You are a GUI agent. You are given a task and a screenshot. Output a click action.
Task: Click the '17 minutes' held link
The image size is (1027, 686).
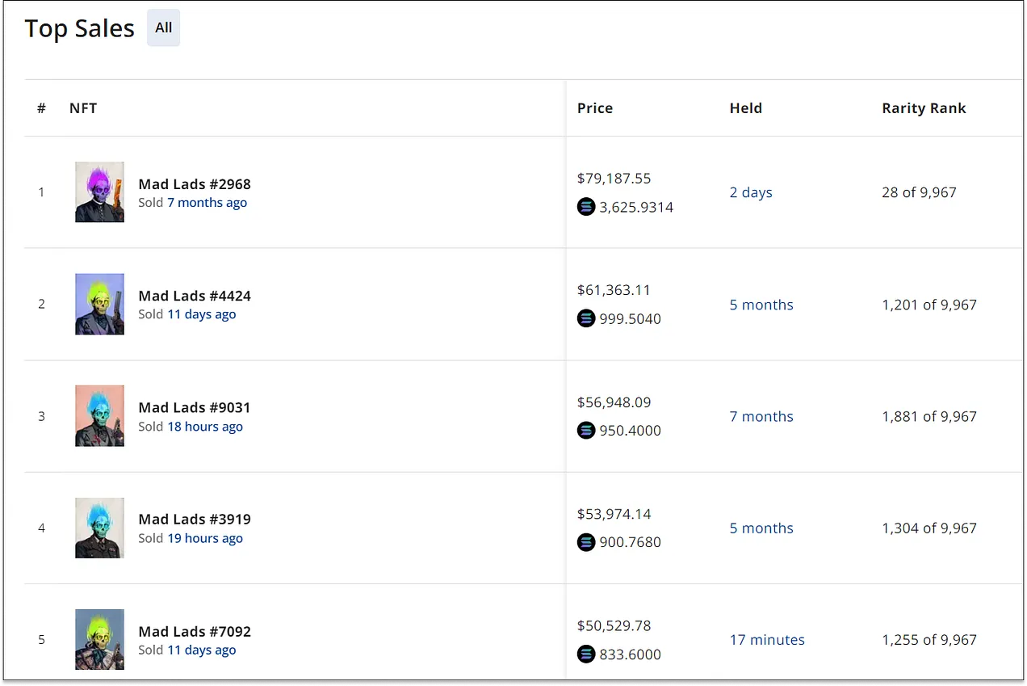(x=767, y=639)
